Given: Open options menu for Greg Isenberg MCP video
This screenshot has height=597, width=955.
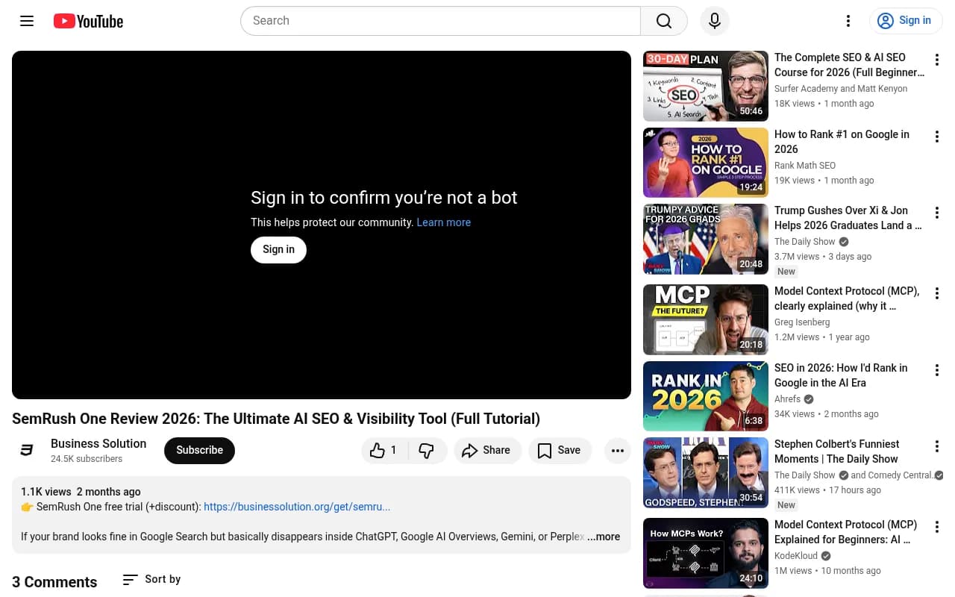Looking at the screenshot, I should pos(937,293).
